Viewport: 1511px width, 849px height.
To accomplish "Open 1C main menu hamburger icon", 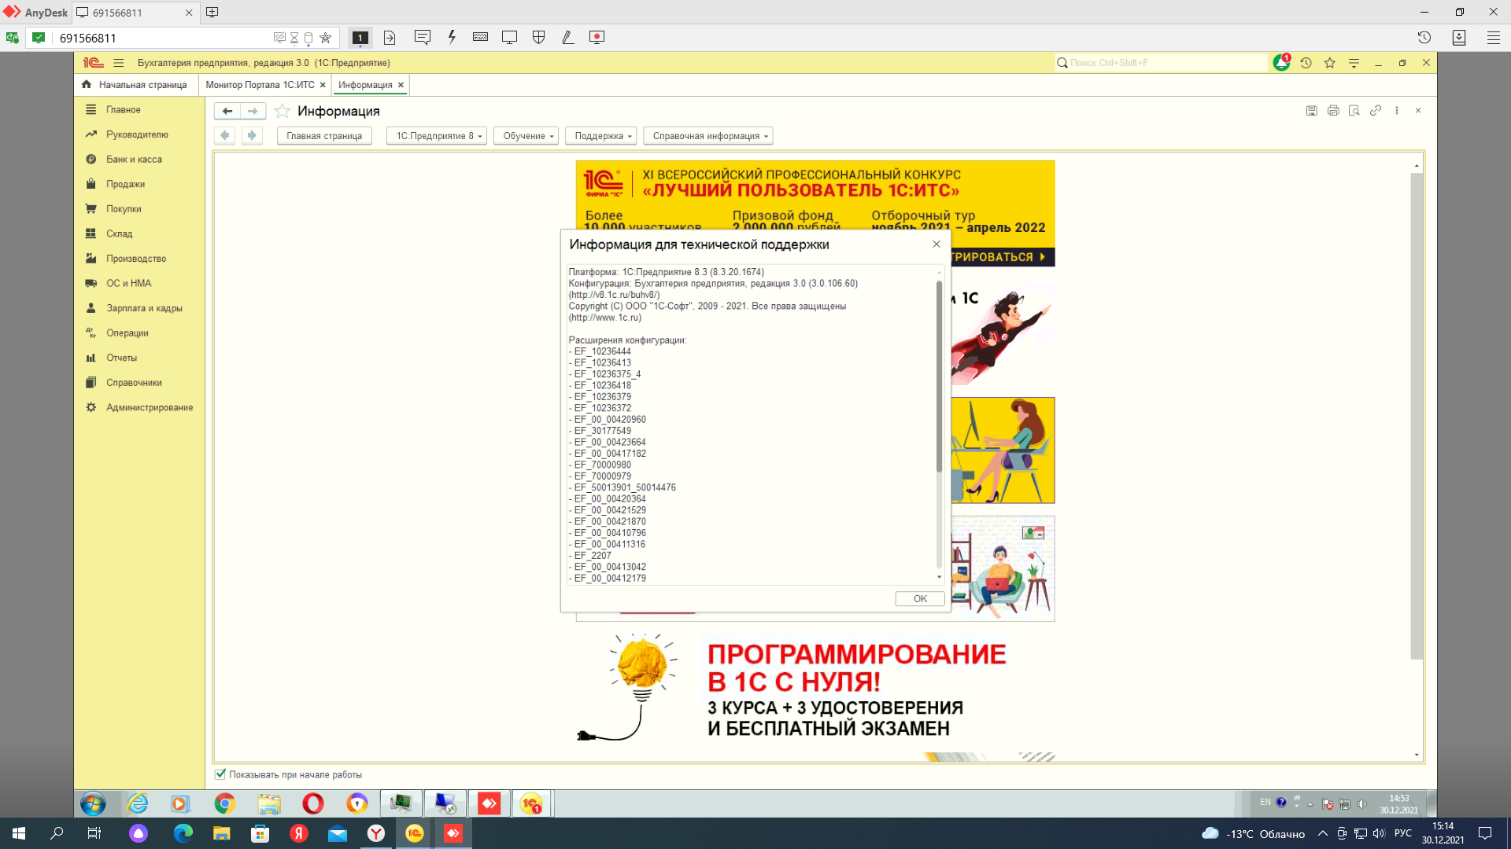I will coord(119,63).
